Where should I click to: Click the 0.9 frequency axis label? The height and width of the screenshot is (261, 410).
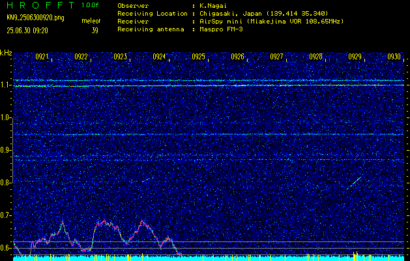(5, 150)
